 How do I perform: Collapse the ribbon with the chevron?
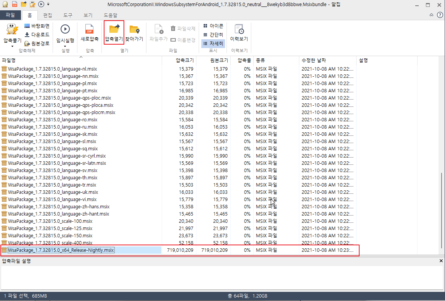pyautogui.click(x=431, y=15)
